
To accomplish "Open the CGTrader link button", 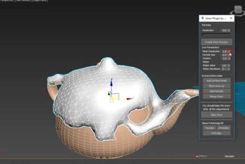I will pyautogui.click(x=216, y=133).
